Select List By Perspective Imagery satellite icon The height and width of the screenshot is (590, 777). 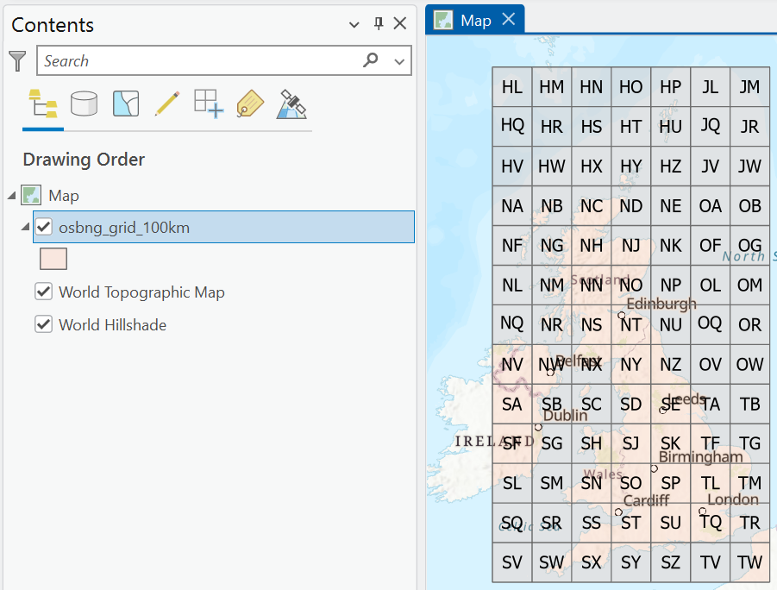pyautogui.click(x=291, y=104)
